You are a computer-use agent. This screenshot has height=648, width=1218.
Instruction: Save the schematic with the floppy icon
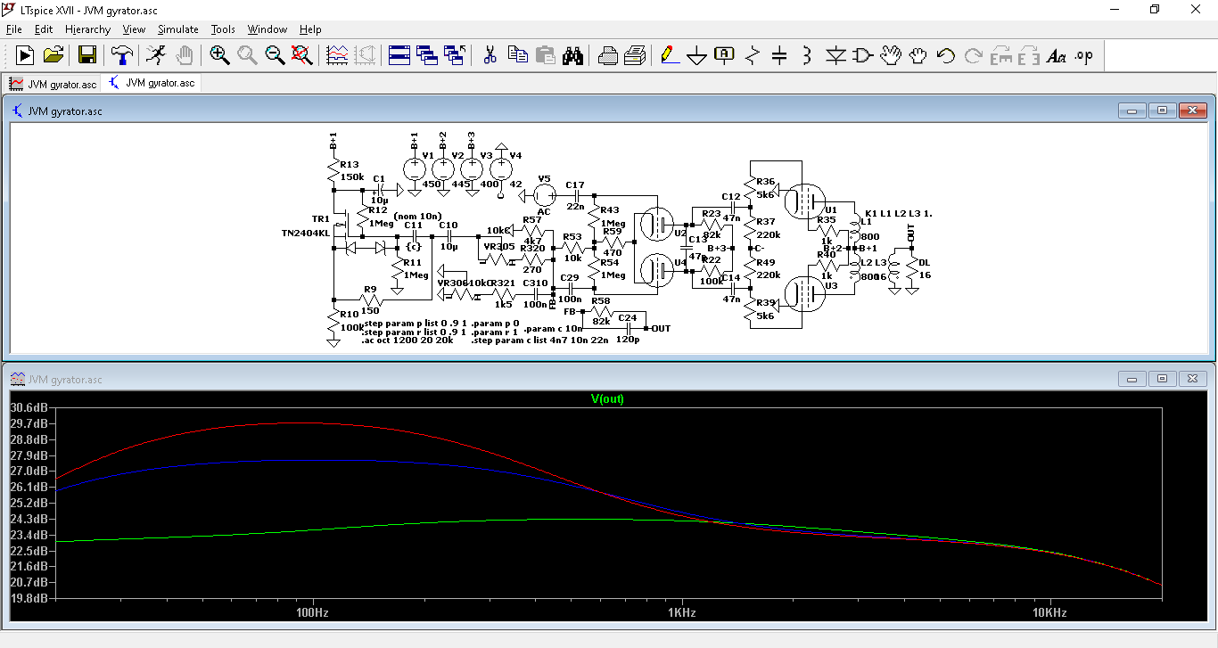click(87, 55)
